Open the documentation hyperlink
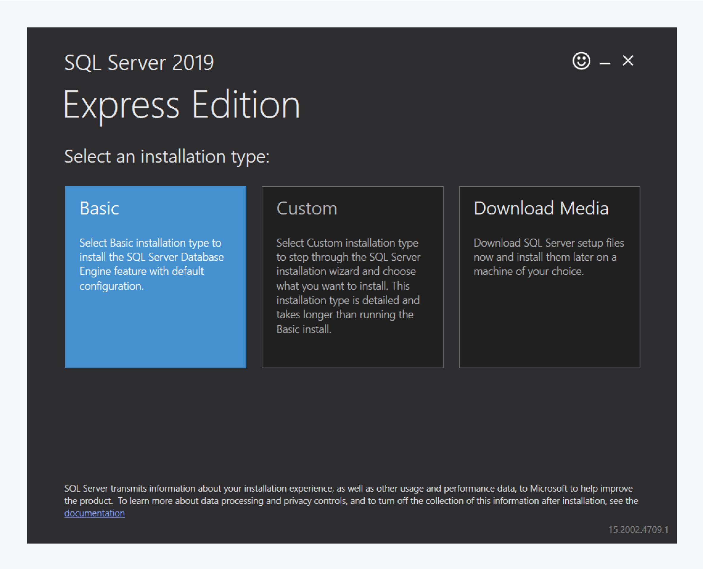703x569 pixels. 94,513
